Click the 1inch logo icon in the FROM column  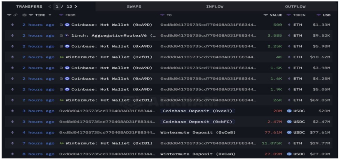67,35
